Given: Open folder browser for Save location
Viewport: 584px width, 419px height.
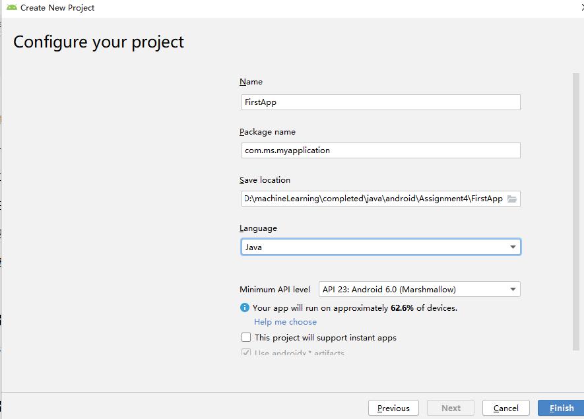Looking at the screenshot, I should [x=513, y=199].
